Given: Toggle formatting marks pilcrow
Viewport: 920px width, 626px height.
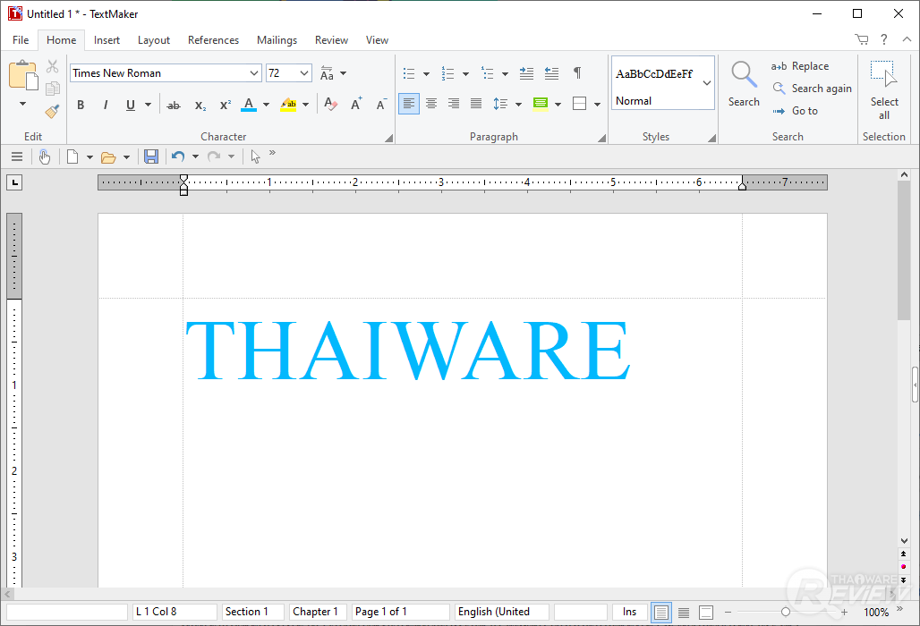Looking at the screenshot, I should tap(577, 72).
